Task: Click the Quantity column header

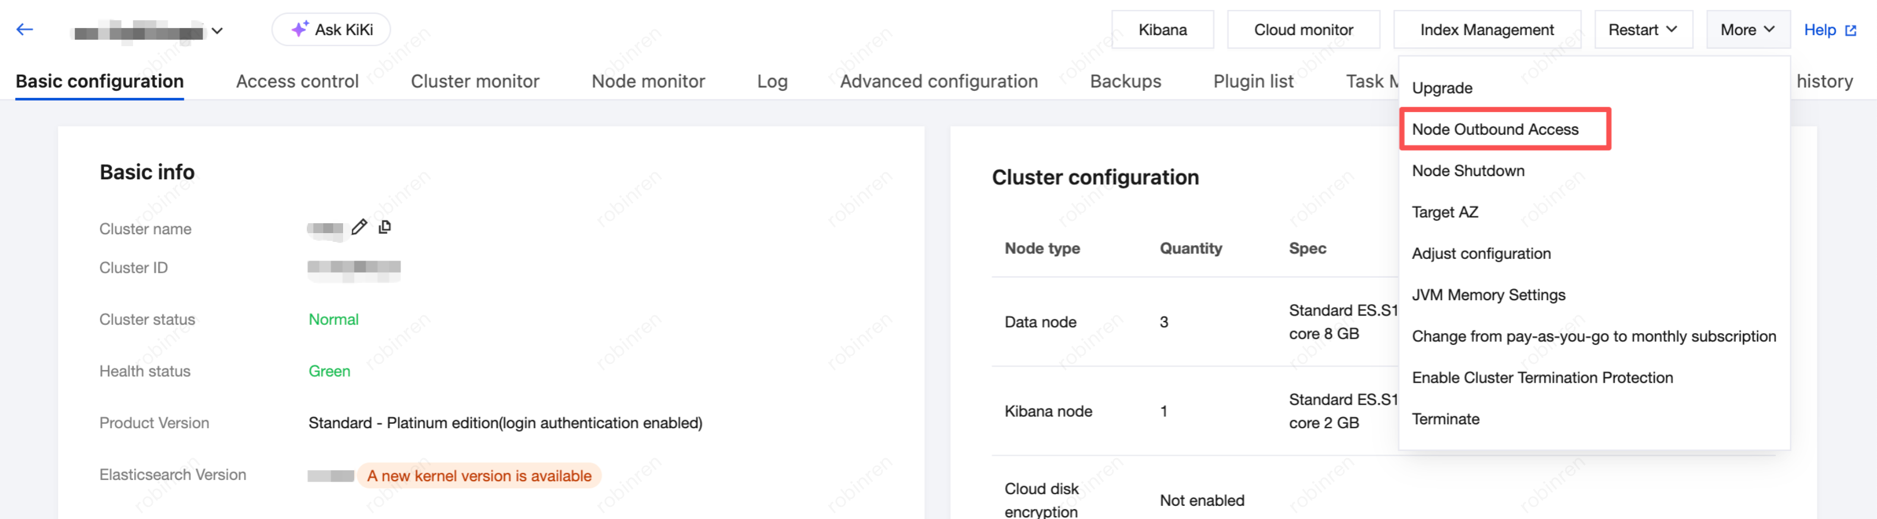Action: point(1191,249)
